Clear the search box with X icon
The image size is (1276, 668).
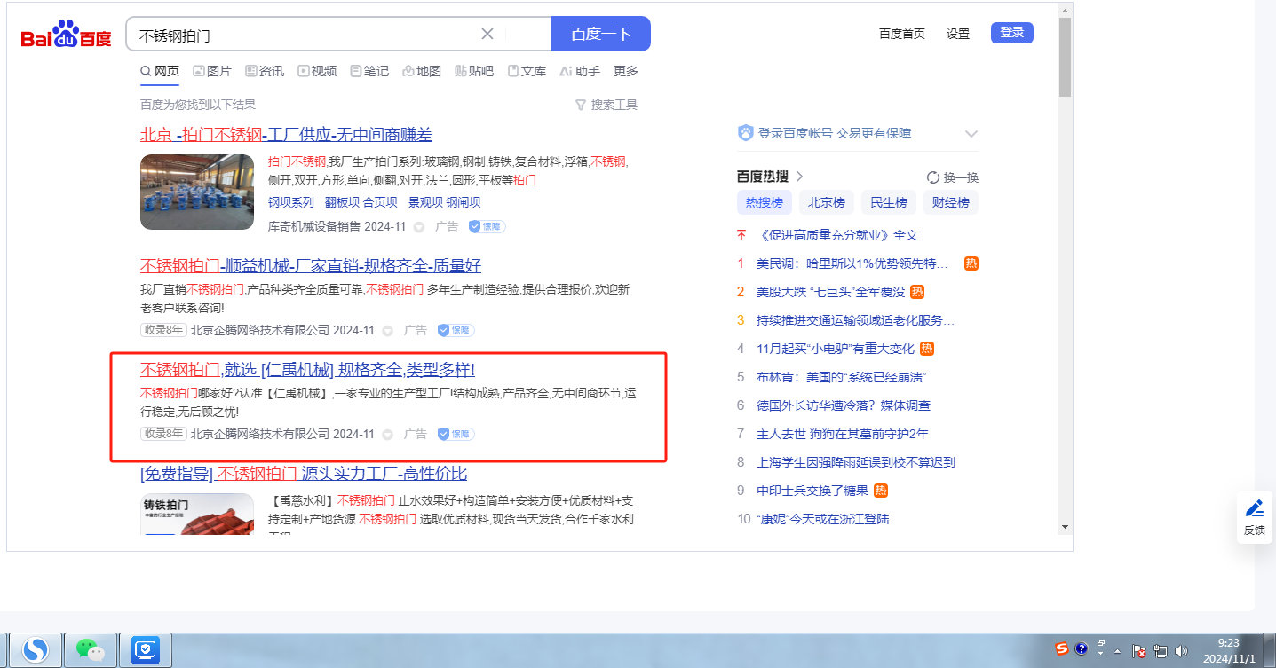pos(487,35)
